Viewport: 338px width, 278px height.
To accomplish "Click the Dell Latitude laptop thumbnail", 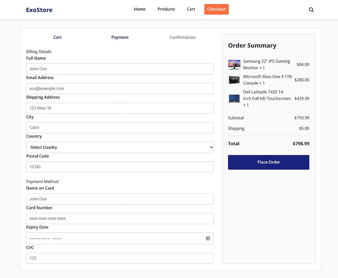I will tap(234, 98).
